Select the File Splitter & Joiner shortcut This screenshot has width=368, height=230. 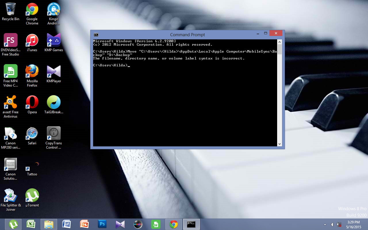click(x=11, y=200)
